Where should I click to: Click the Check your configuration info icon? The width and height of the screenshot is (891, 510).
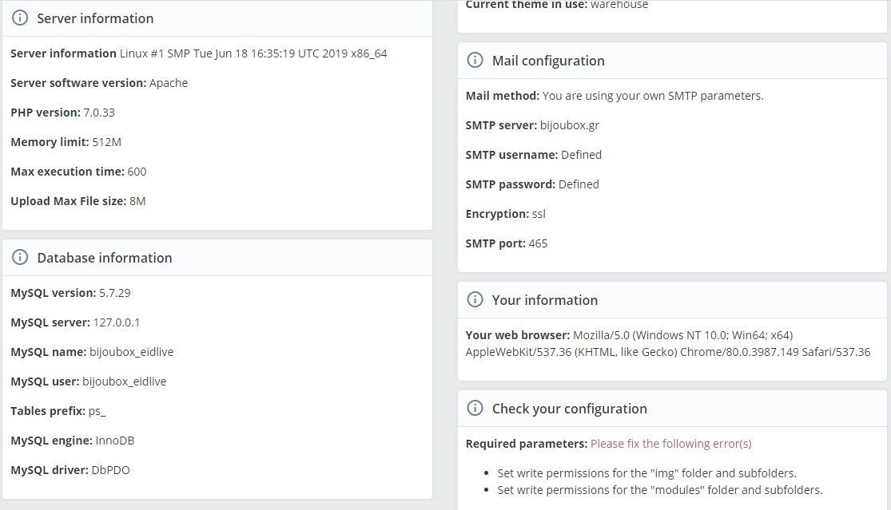[x=475, y=409]
